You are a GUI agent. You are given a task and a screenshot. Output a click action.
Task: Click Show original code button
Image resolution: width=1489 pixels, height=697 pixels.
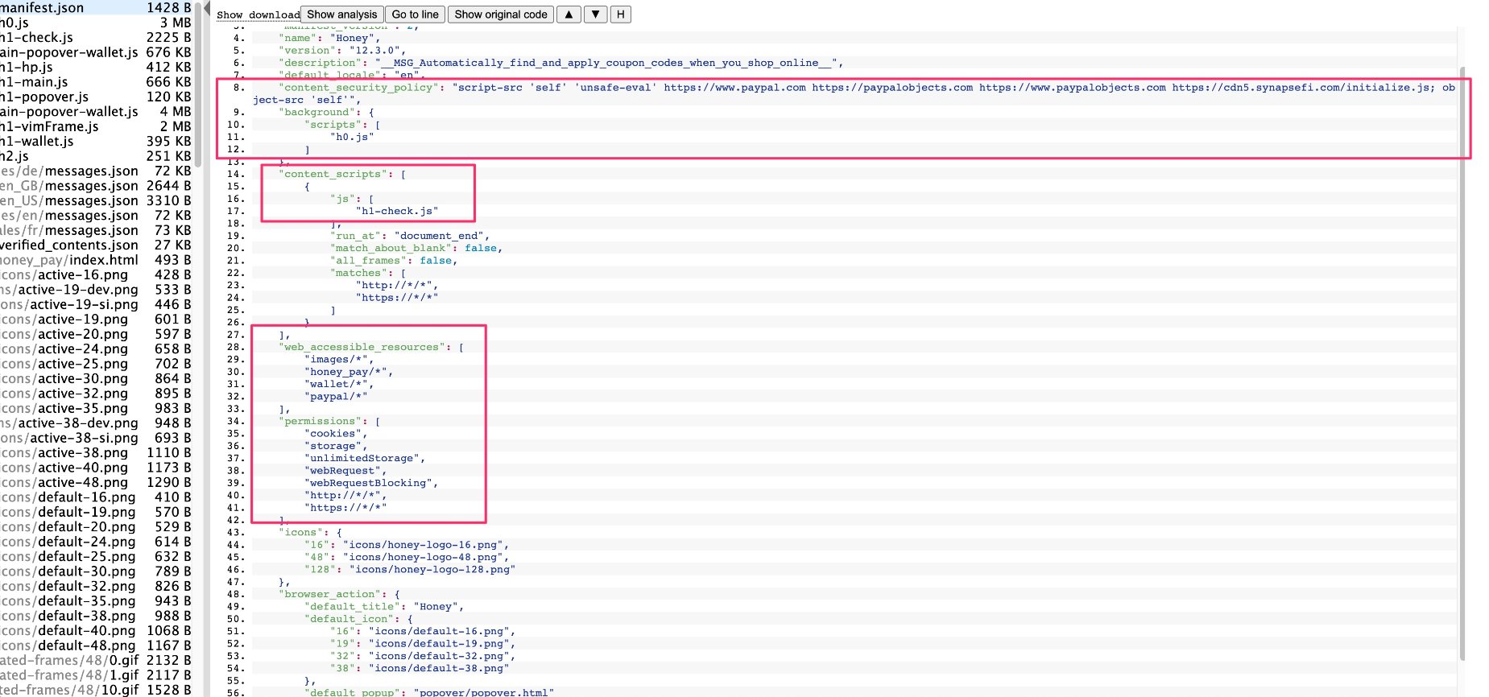click(x=501, y=14)
